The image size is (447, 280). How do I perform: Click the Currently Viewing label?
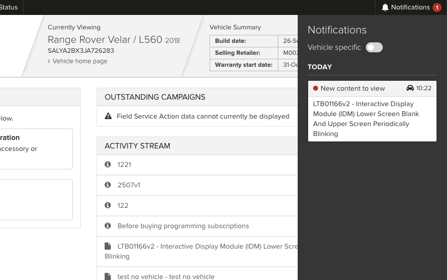coord(74,27)
